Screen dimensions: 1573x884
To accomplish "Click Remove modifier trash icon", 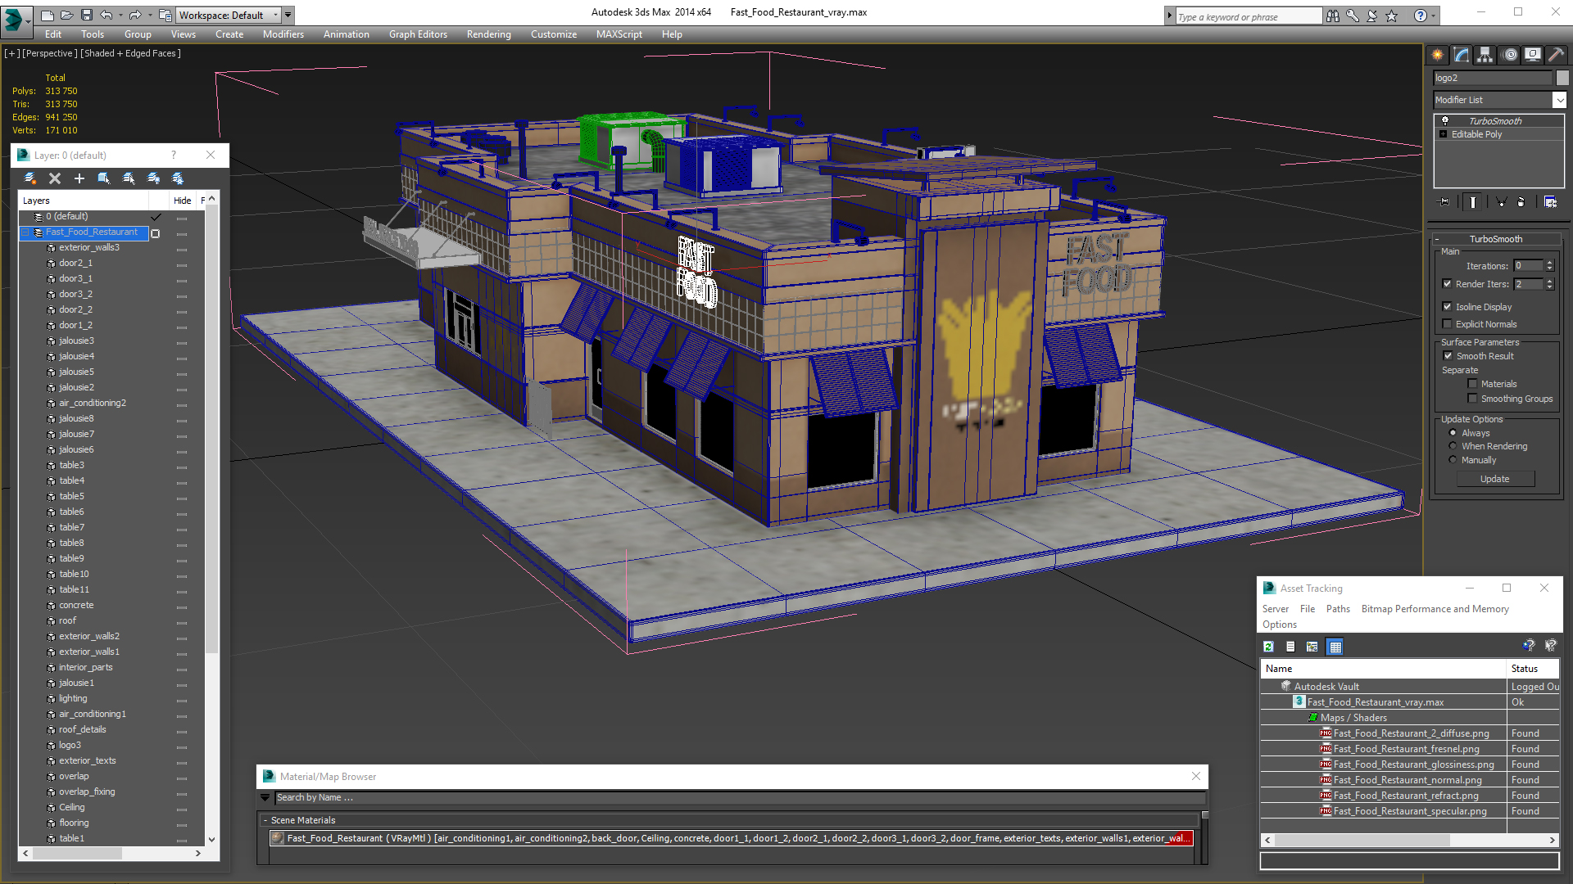I will [x=1521, y=201].
